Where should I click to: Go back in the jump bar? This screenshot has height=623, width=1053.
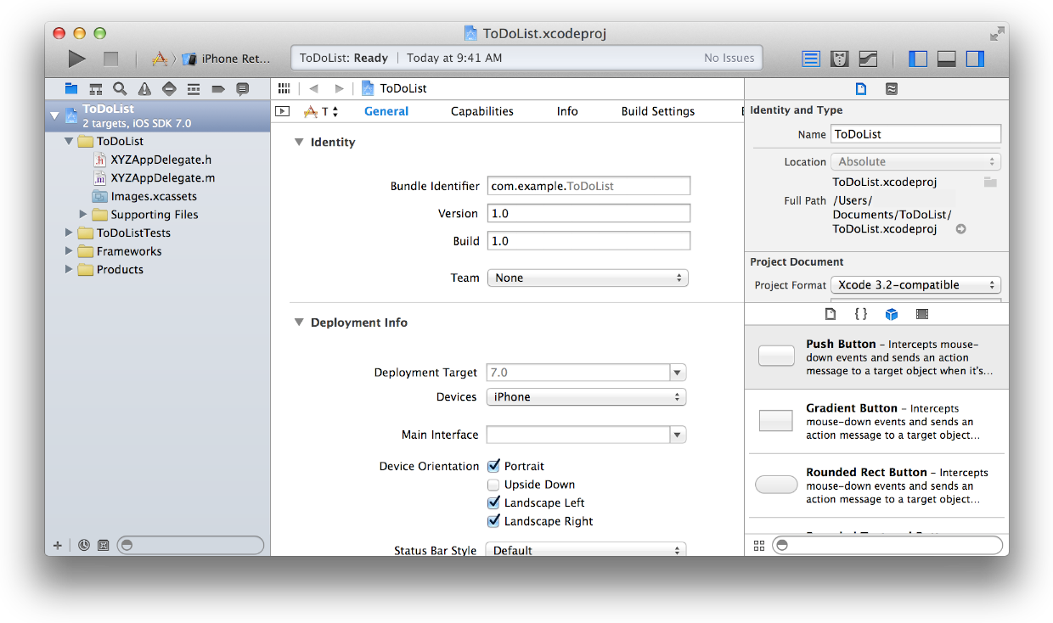(313, 88)
